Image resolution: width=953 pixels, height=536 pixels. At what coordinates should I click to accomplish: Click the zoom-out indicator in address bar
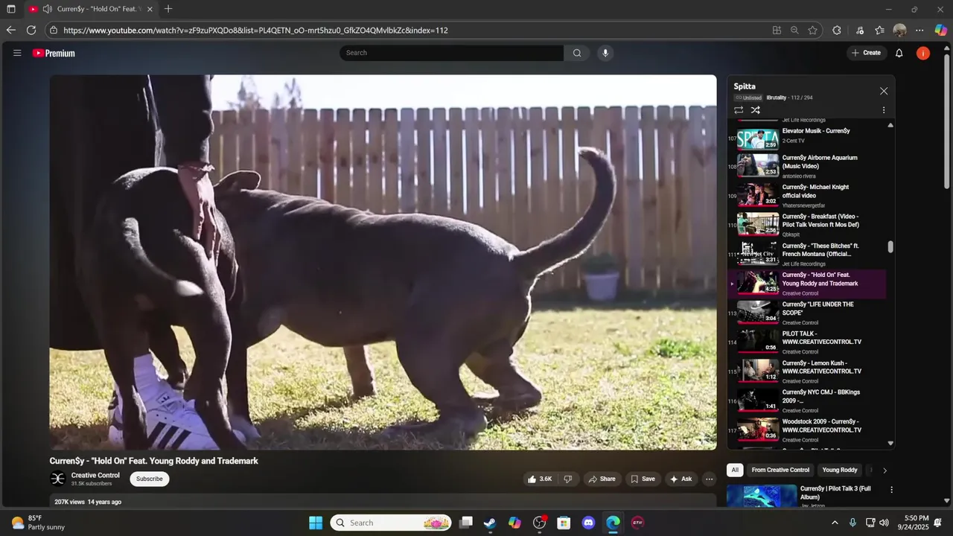tap(794, 31)
